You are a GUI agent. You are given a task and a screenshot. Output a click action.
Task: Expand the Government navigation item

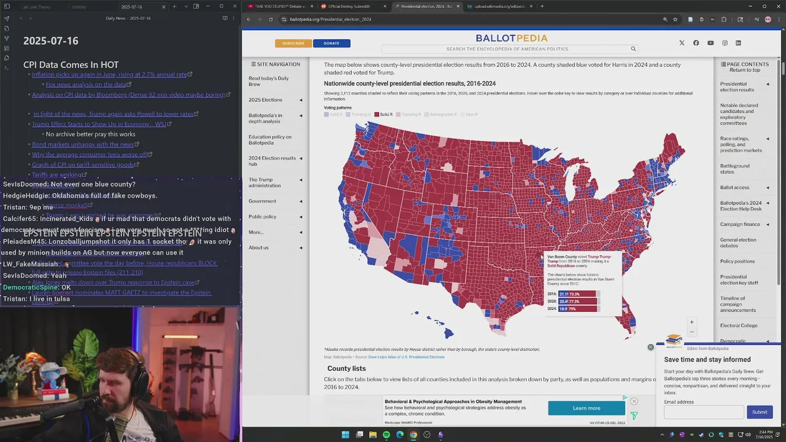[x=300, y=201]
